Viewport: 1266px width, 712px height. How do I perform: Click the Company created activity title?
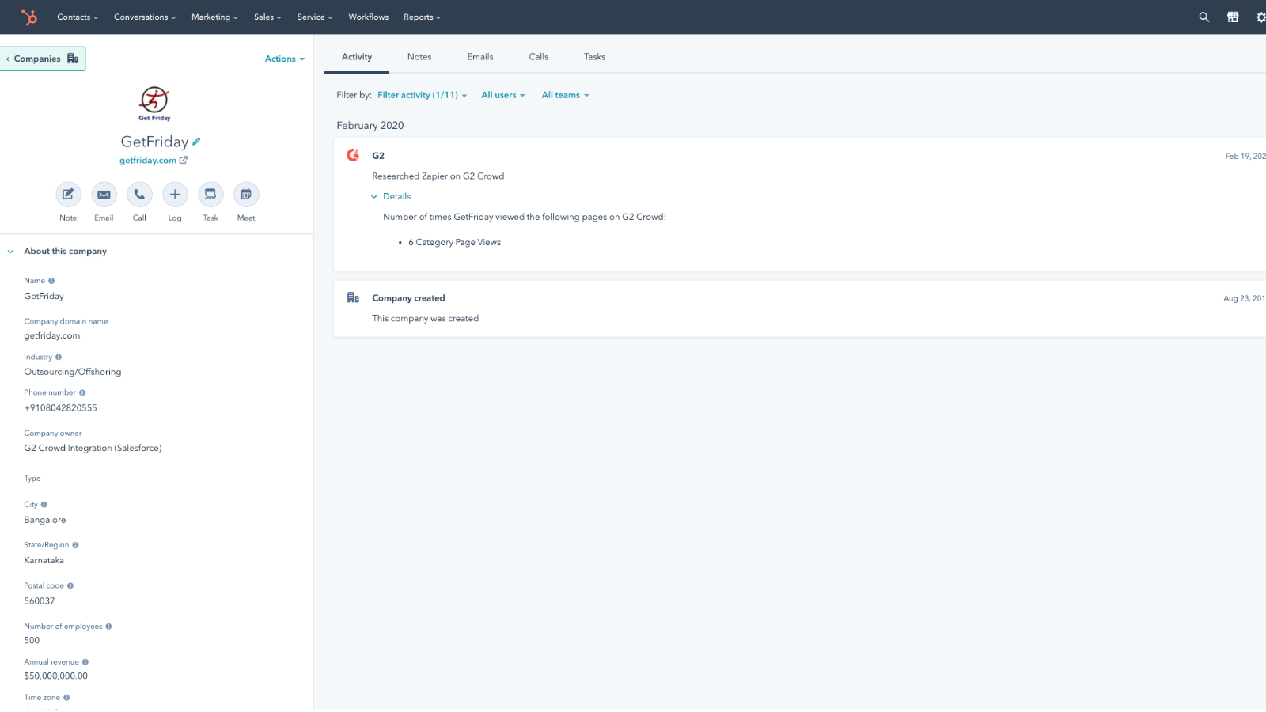tap(408, 298)
